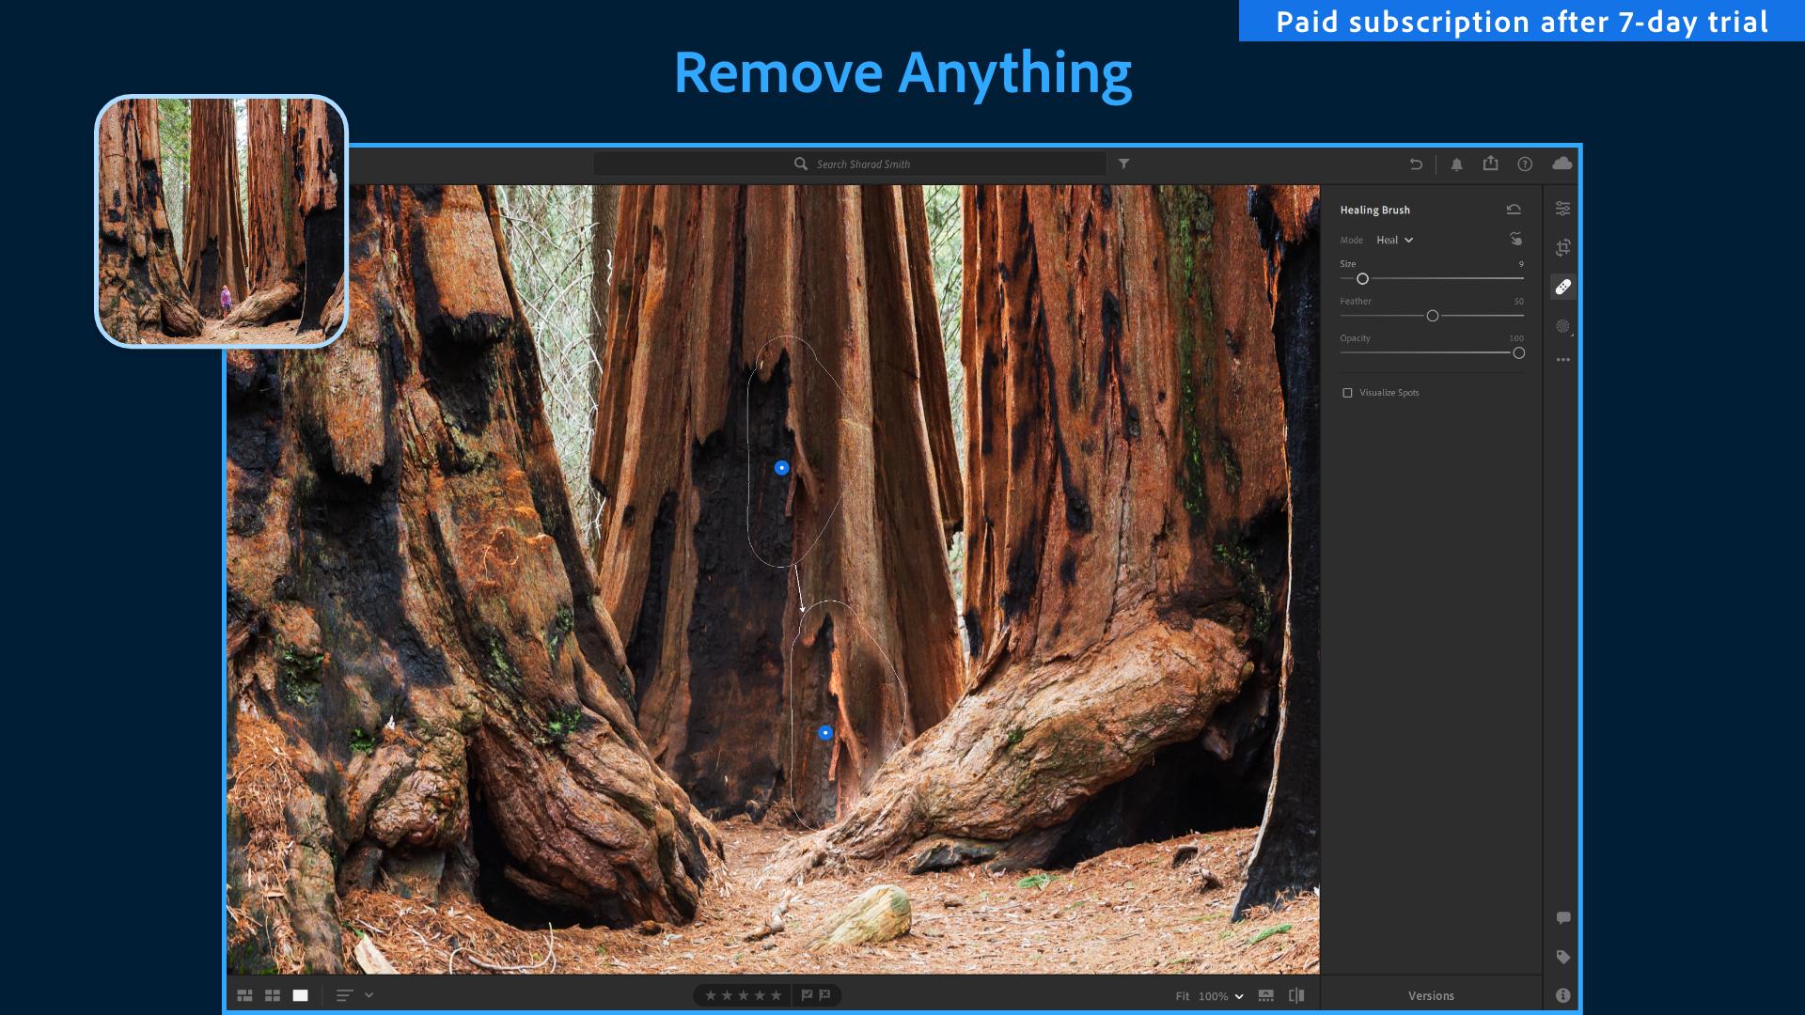Adjust the Opacity slider handle
Viewport: 1805px width, 1015px height.
pos(1518,353)
